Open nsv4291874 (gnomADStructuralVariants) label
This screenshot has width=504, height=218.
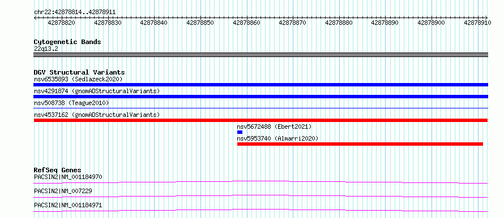(97, 91)
